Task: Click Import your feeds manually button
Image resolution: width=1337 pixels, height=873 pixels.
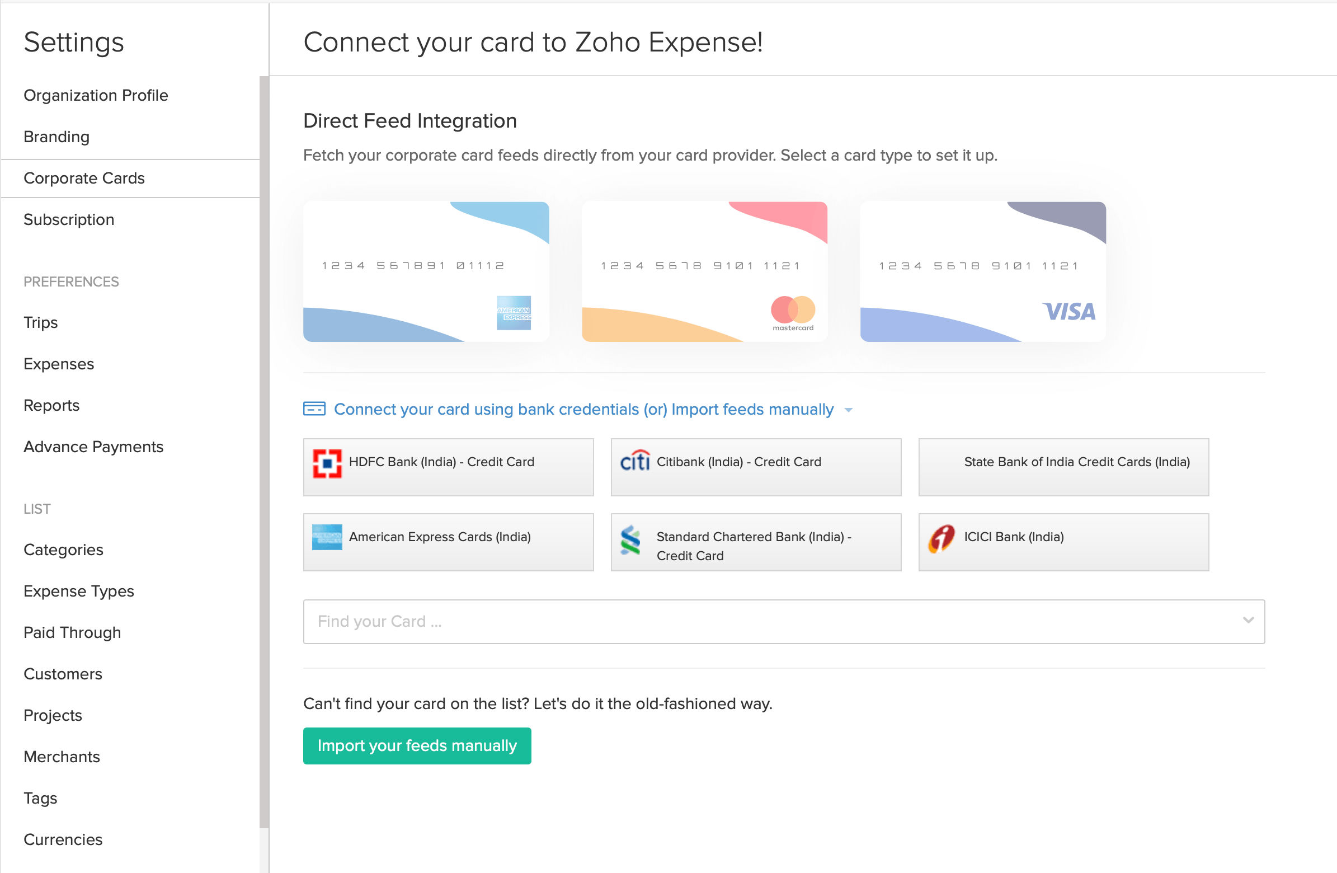Action: click(x=417, y=745)
